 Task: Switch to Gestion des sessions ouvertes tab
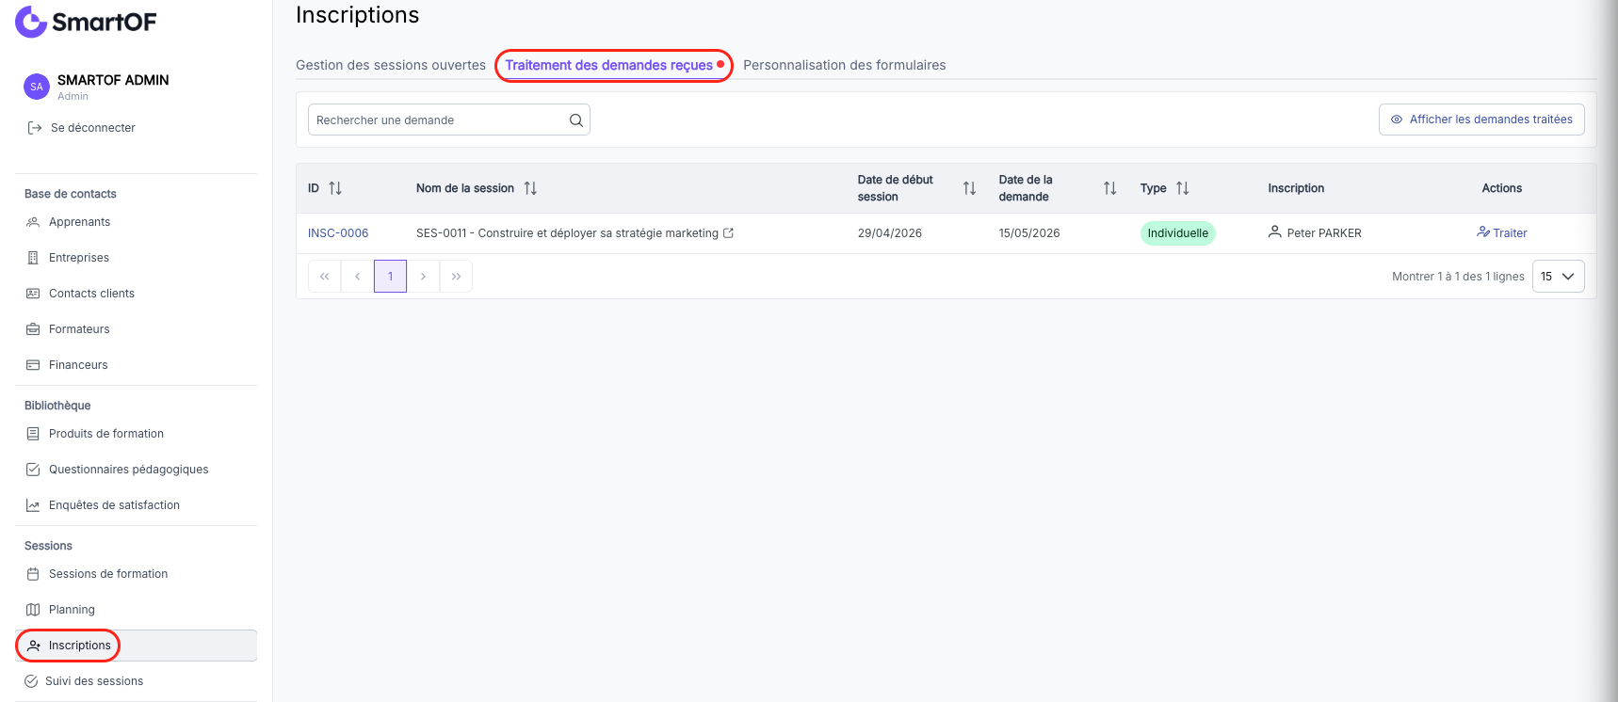tap(391, 65)
